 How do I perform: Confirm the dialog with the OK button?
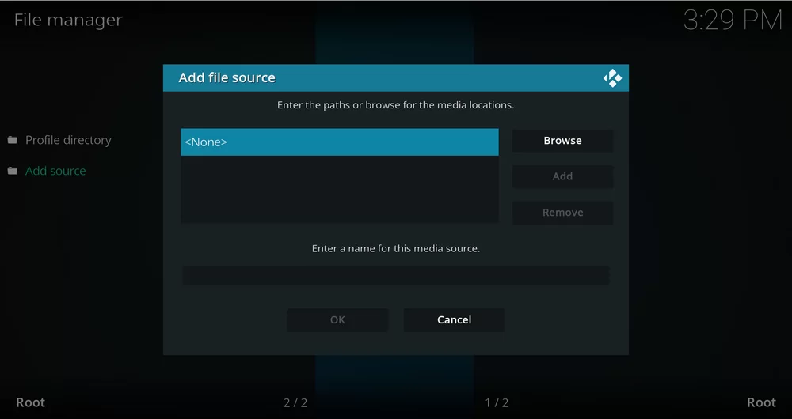coord(337,319)
